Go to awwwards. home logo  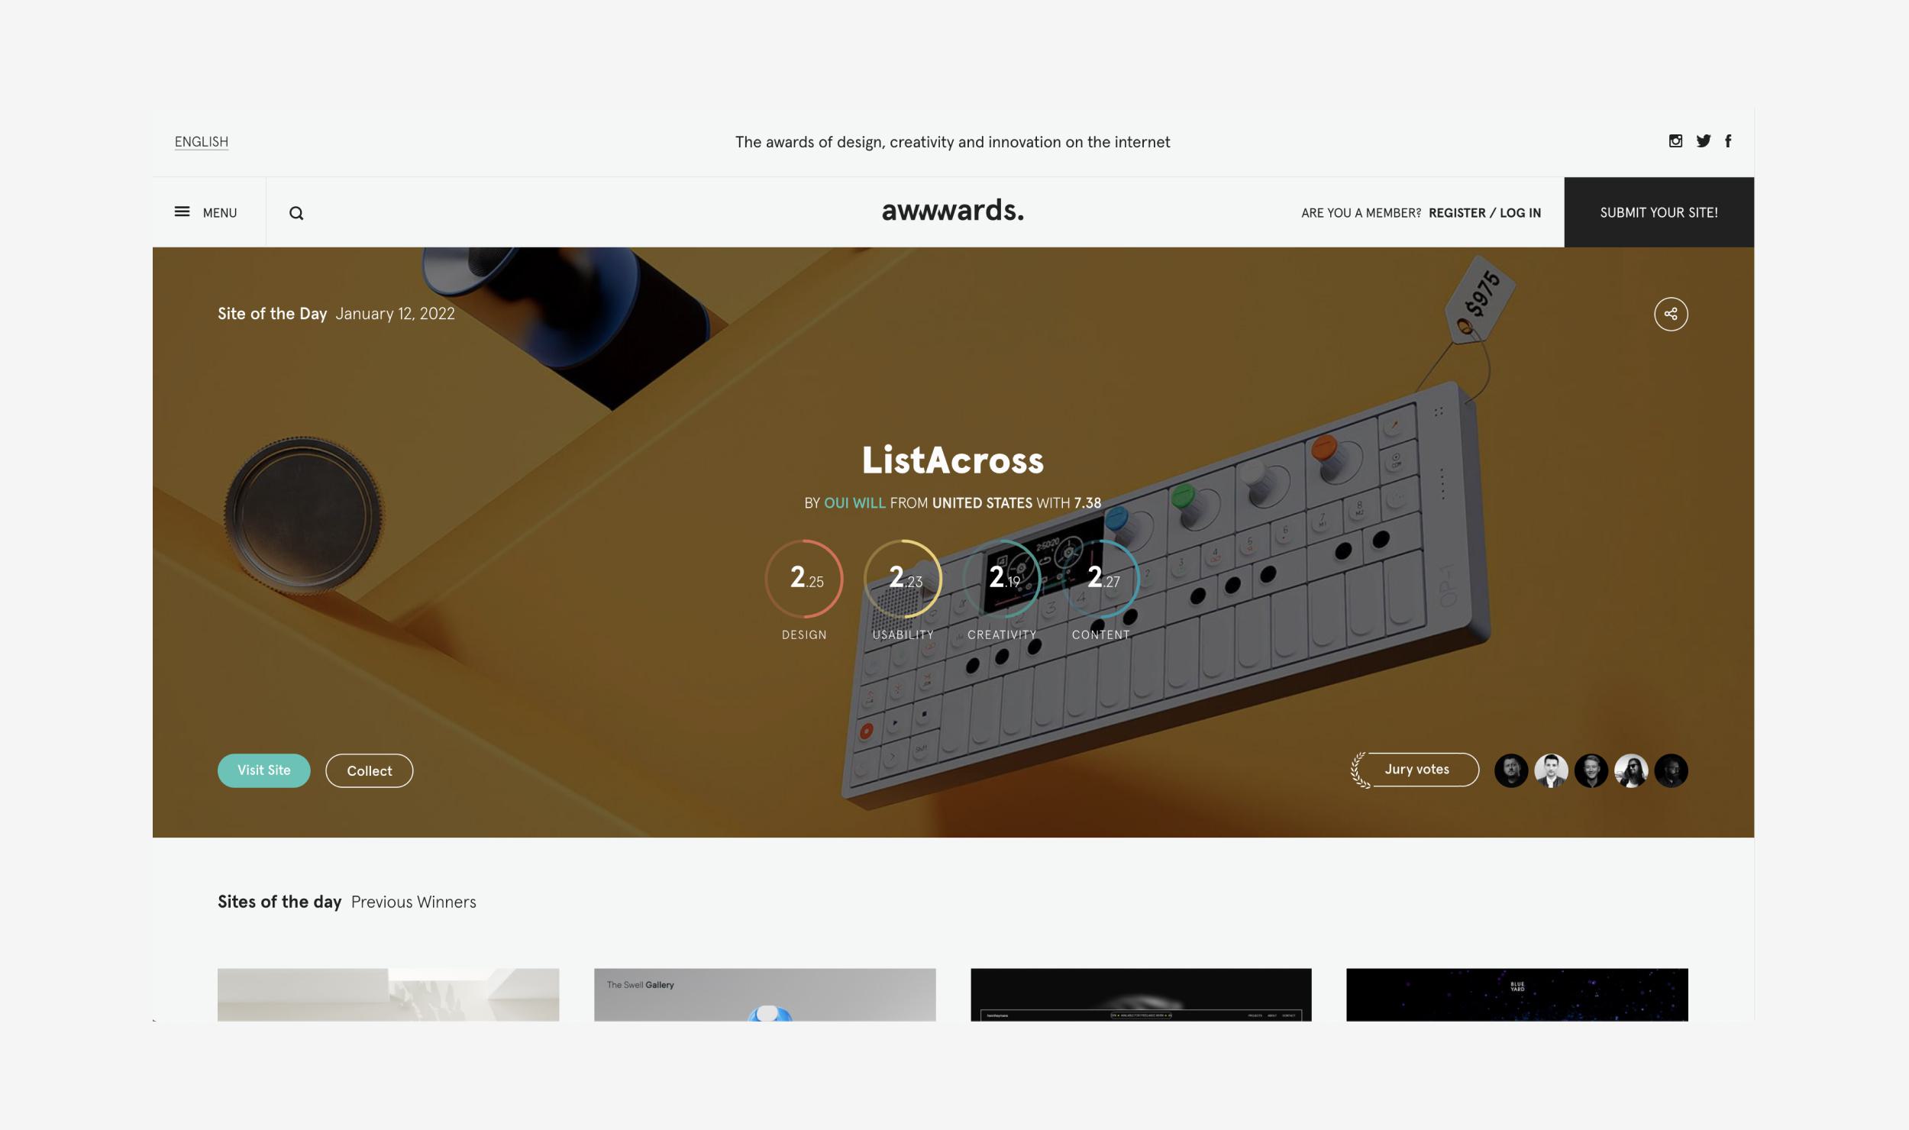(x=953, y=210)
